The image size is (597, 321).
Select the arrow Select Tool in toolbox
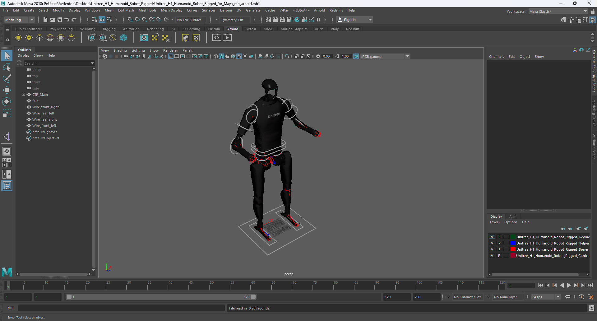point(7,56)
